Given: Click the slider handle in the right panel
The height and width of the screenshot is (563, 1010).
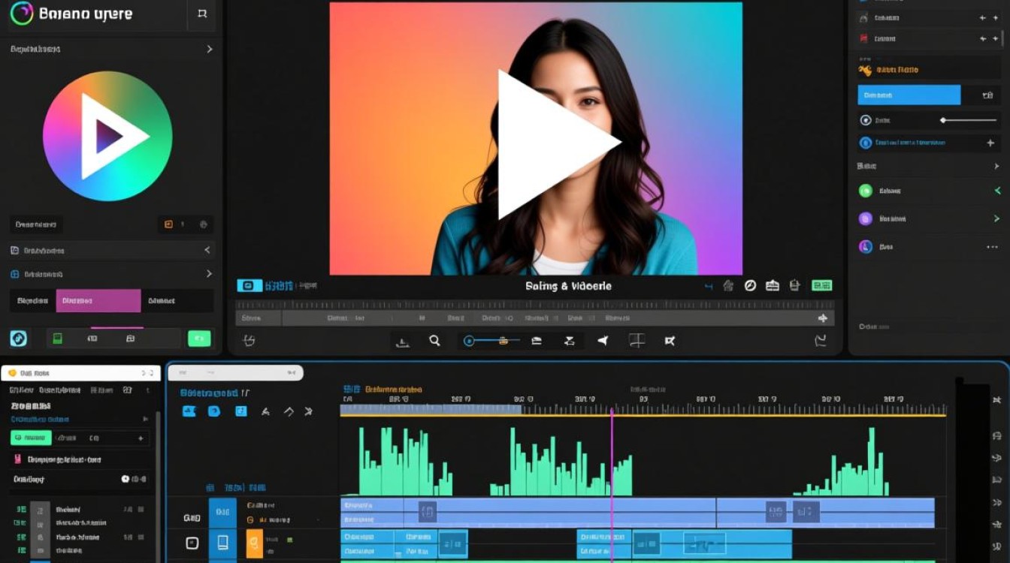Looking at the screenshot, I should [x=944, y=120].
